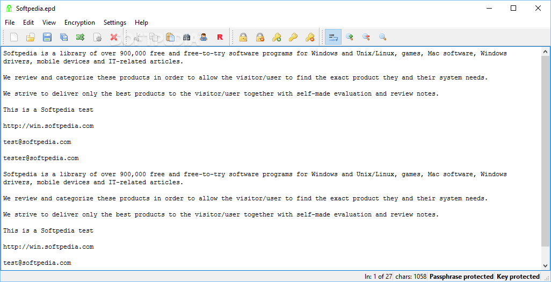
Task: Open Find with the binoculars icon
Action: [x=186, y=37]
